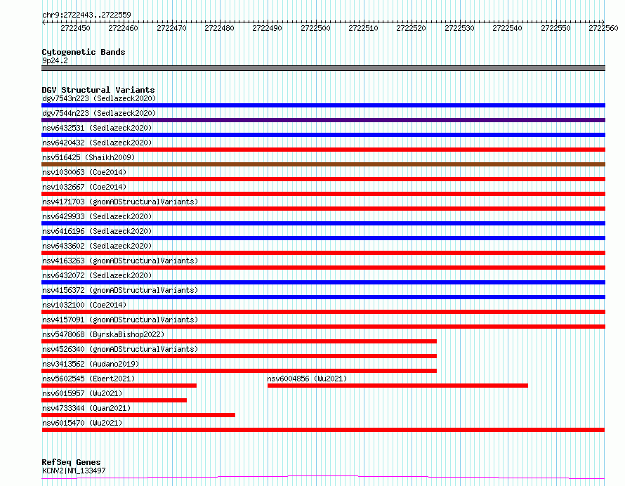This screenshot has width=625, height=486.
Task: Click ruler position 2722540
Action: click(x=507, y=28)
